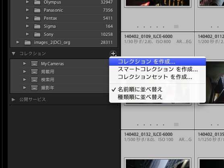Click the Pentax folder icon
224x168 pixels.
37,18
